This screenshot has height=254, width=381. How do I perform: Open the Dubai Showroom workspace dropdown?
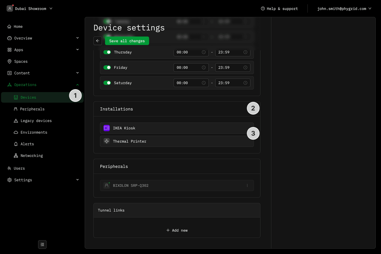[x=30, y=8]
